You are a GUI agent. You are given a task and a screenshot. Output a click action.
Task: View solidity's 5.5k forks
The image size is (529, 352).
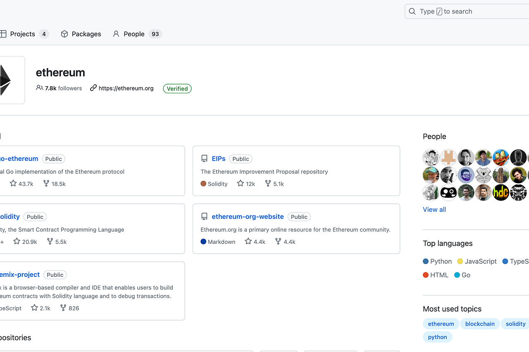57,241
